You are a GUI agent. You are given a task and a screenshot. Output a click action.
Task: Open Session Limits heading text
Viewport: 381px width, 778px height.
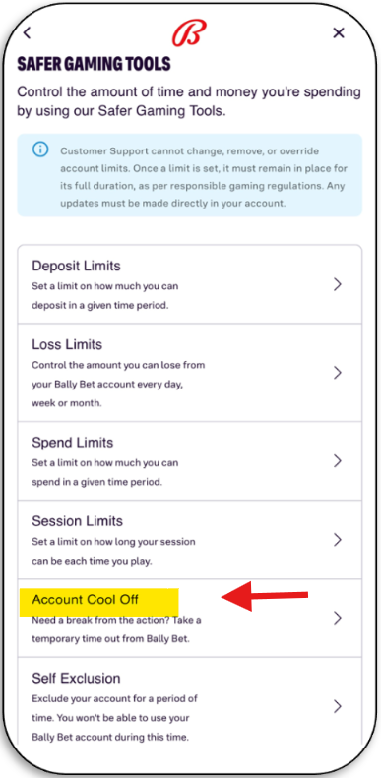click(x=77, y=521)
